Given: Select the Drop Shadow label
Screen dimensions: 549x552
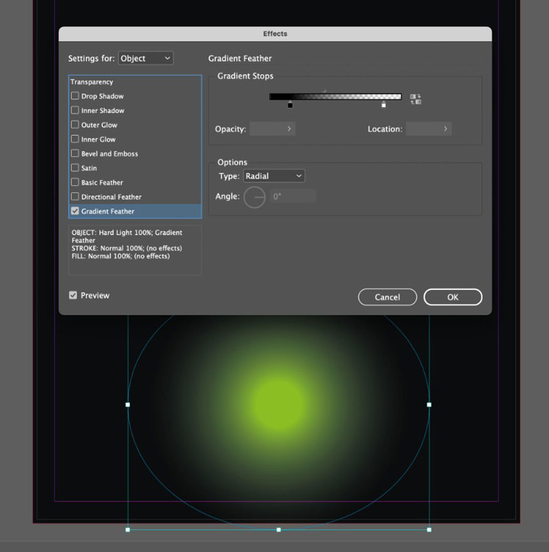Looking at the screenshot, I should coord(102,96).
